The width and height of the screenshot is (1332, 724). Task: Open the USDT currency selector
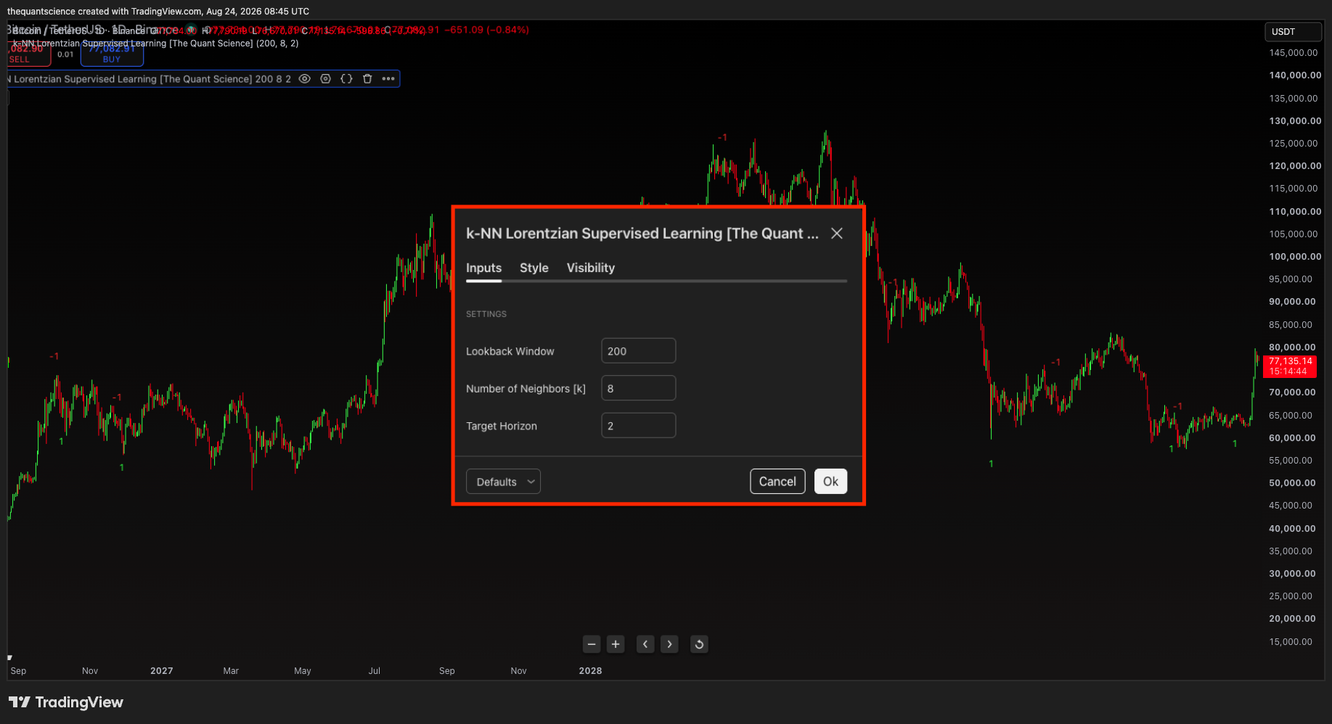click(1293, 32)
